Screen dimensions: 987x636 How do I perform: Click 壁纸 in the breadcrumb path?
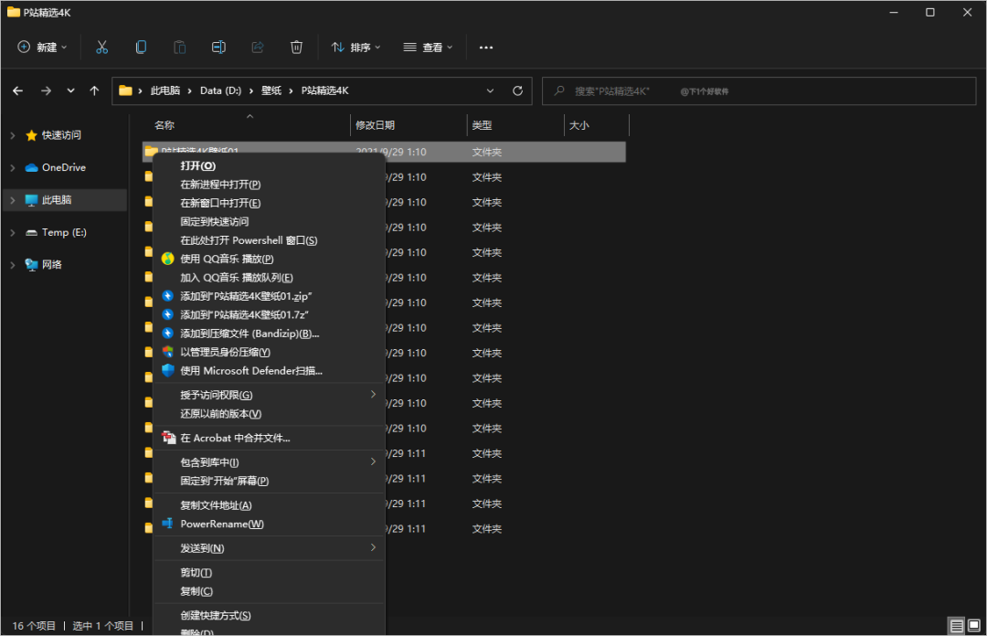(x=269, y=90)
